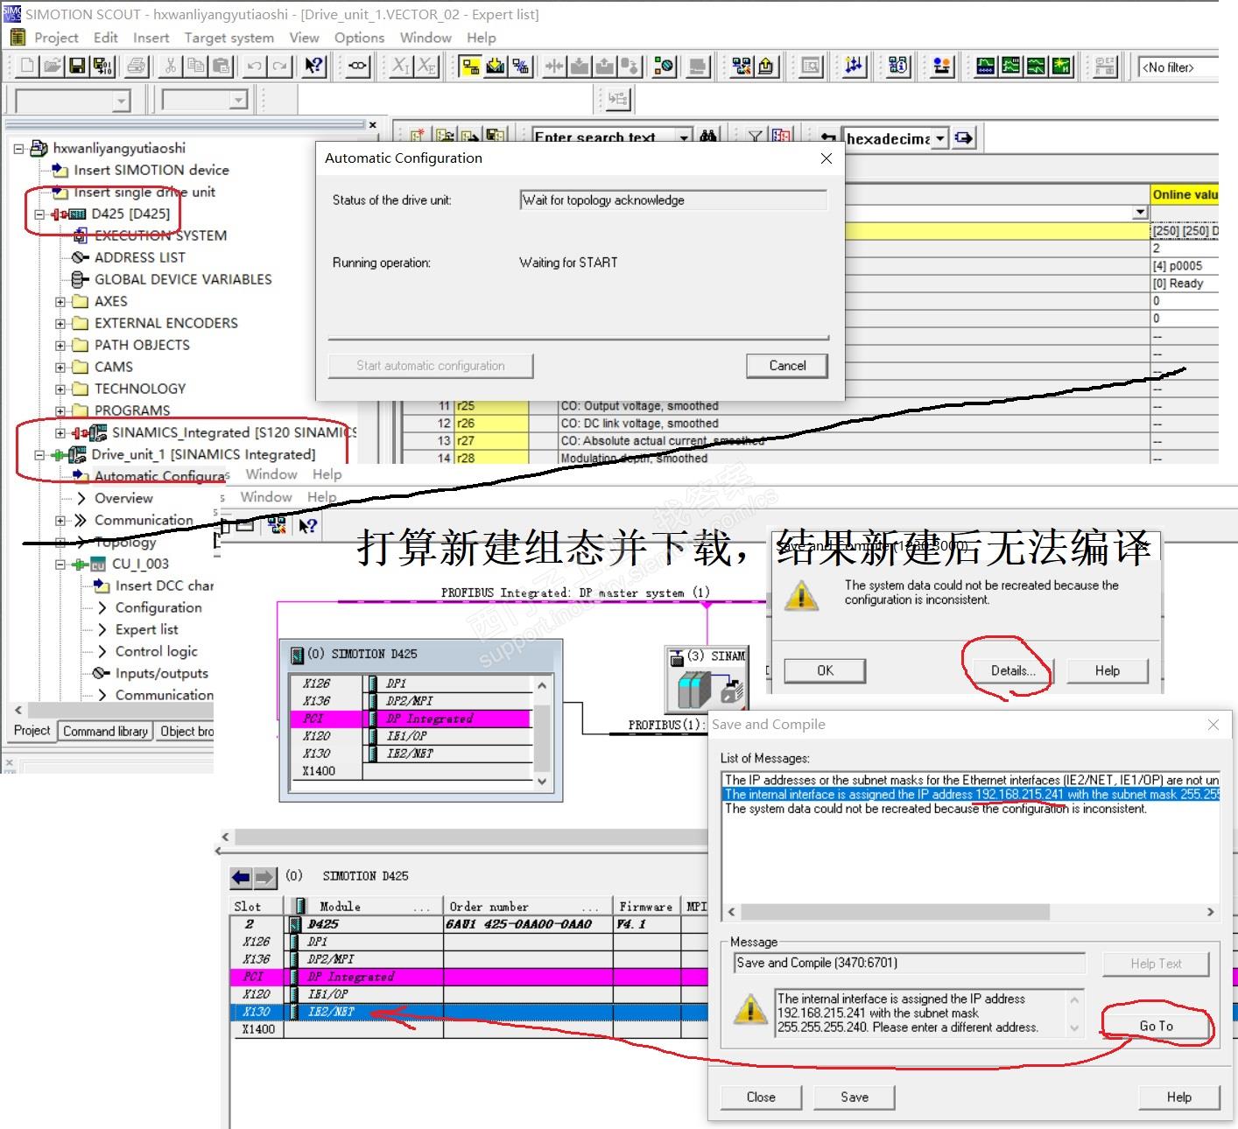Select Expert list under CU_I_003
The image size is (1238, 1129).
[146, 629]
